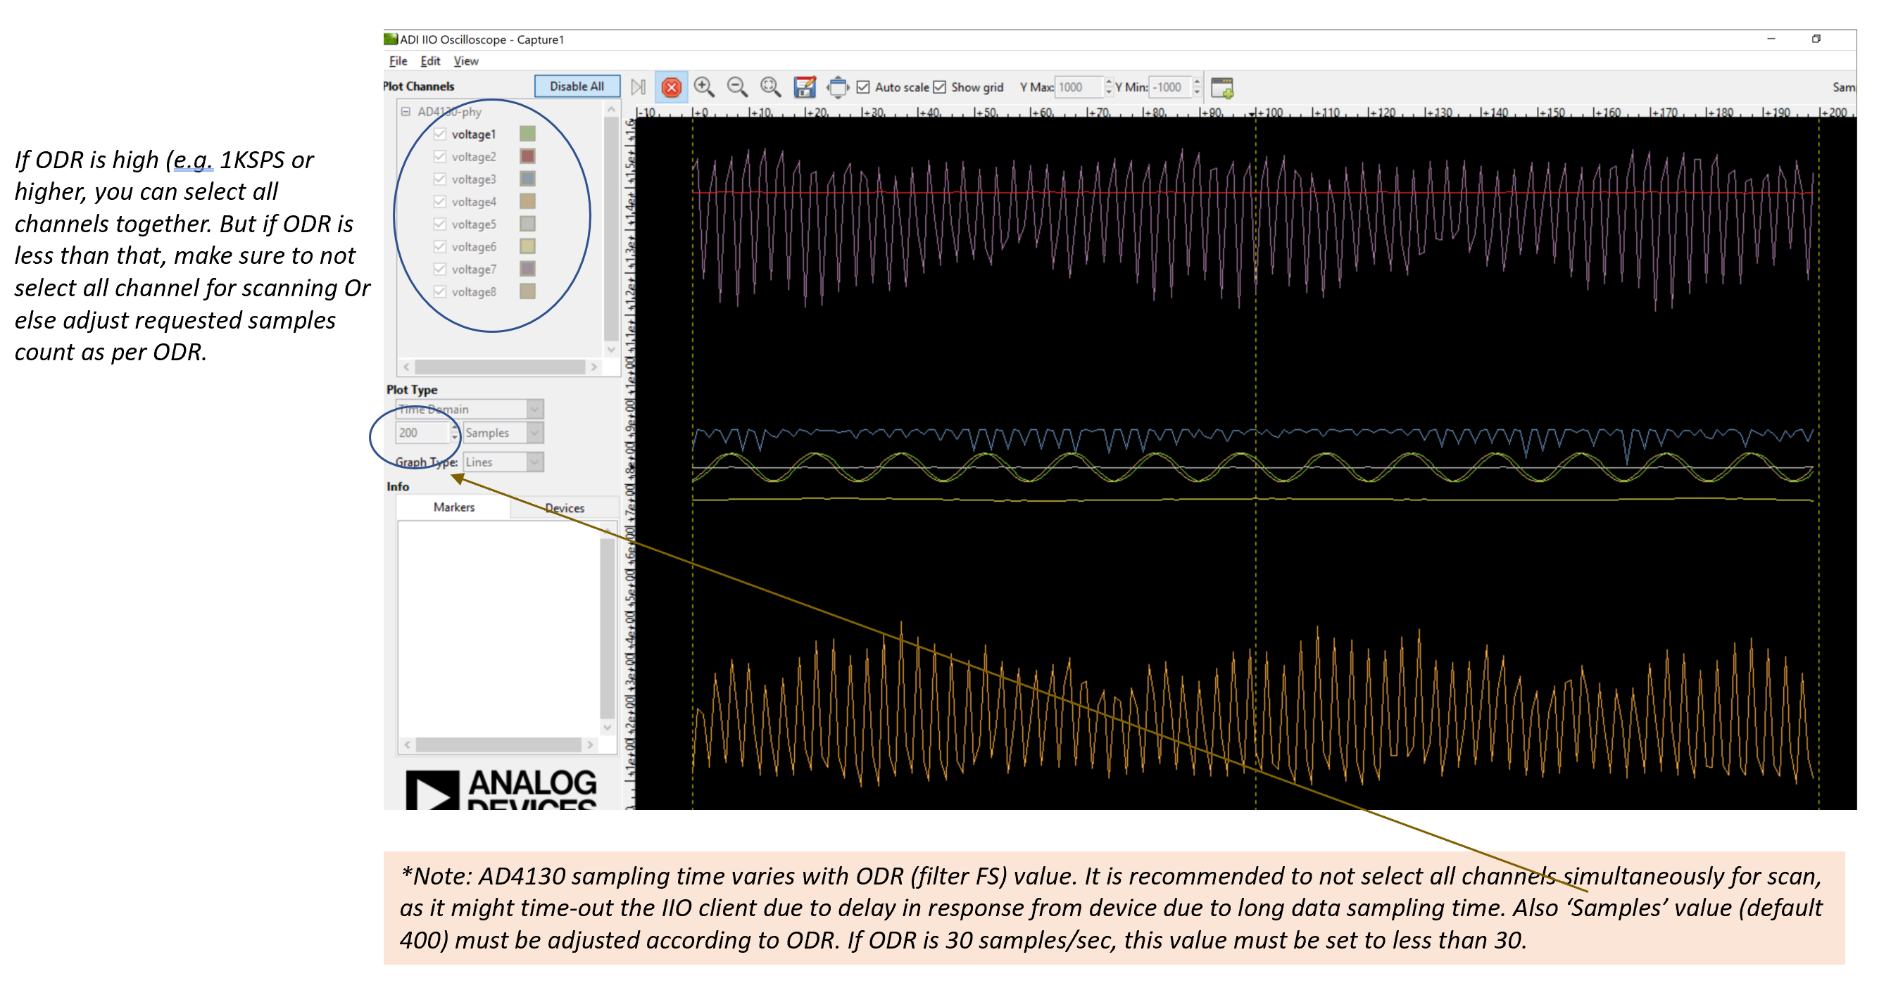
Task: Click the zoom in magnifier icon
Action: point(704,87)
